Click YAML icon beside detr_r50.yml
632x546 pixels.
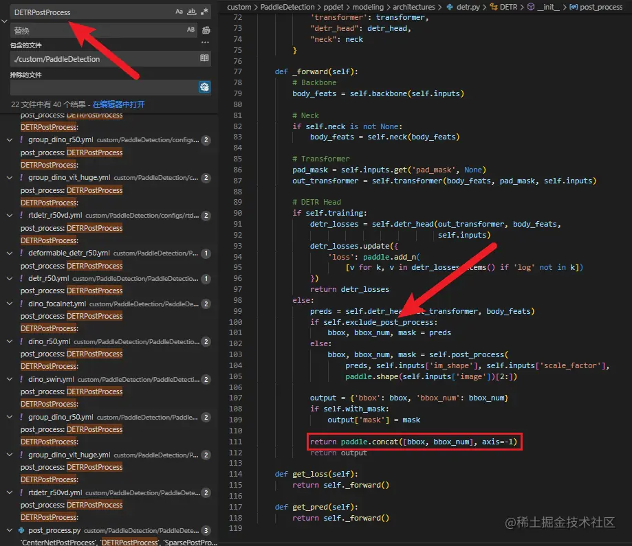click(x=21, y=278)
